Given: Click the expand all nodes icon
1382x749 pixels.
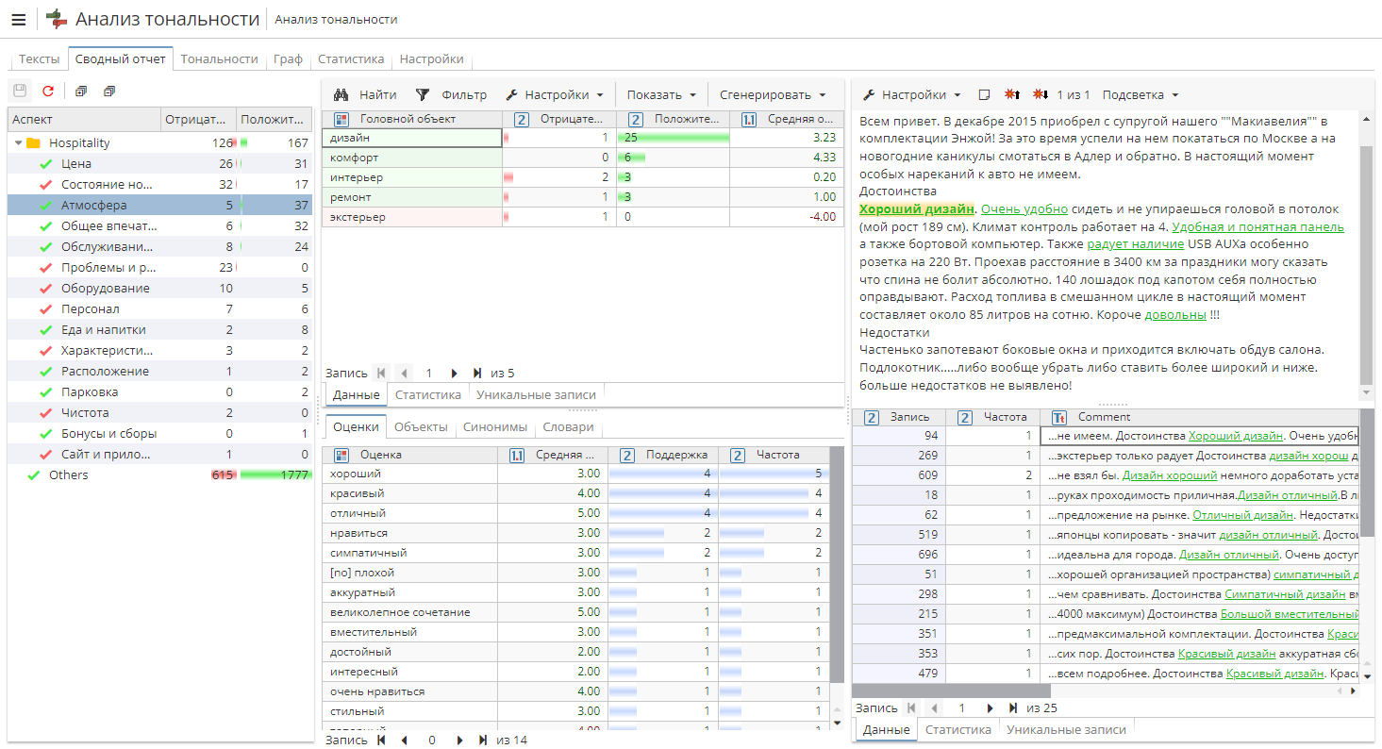Looking at the screenshot, I should click(81, 92).
